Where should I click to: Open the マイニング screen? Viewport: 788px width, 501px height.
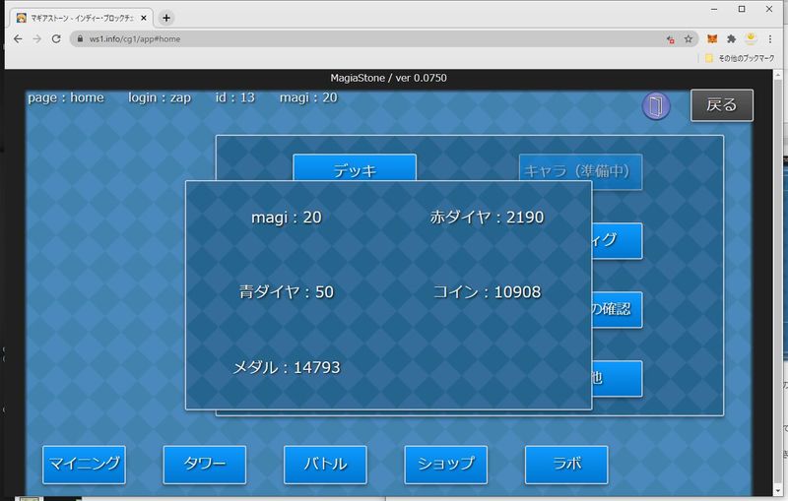click(84, 465)
